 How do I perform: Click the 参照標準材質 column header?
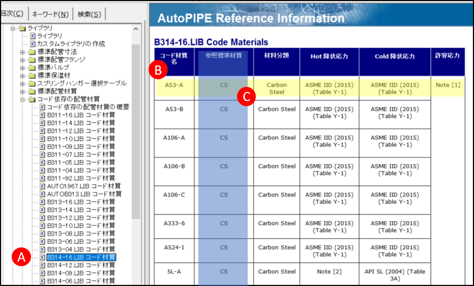coord(224,61)
